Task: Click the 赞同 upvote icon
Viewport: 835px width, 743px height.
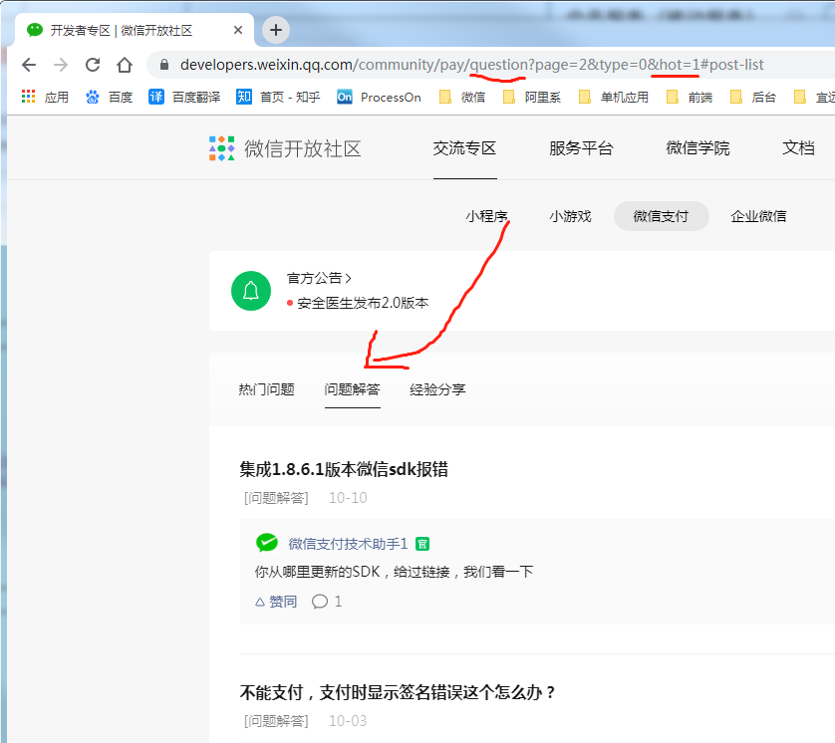Action: click(261, 602)
